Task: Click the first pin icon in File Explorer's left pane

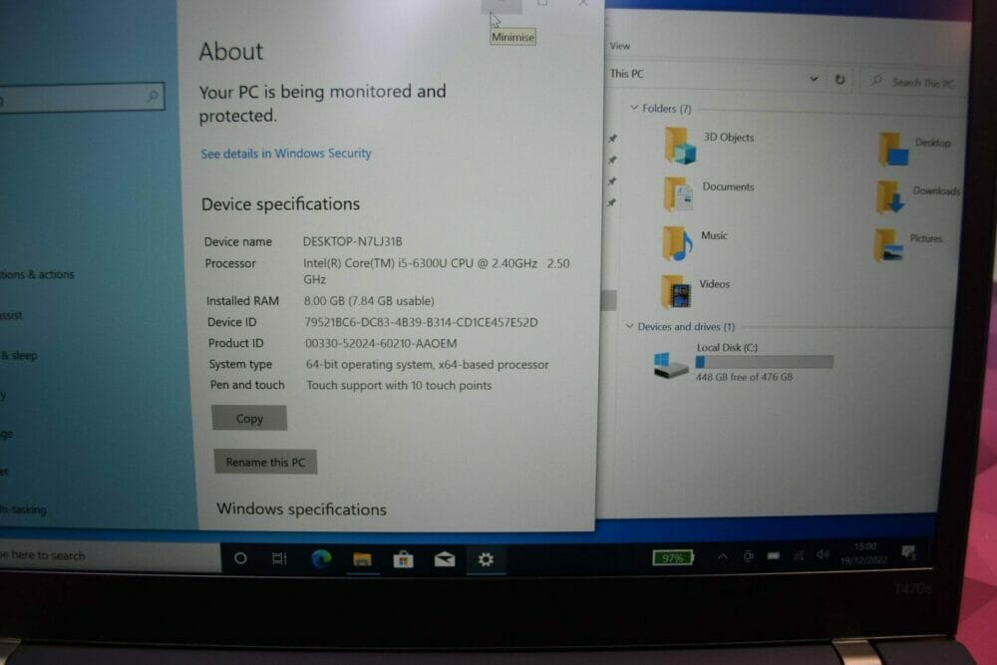Action: tap(612, 138)
